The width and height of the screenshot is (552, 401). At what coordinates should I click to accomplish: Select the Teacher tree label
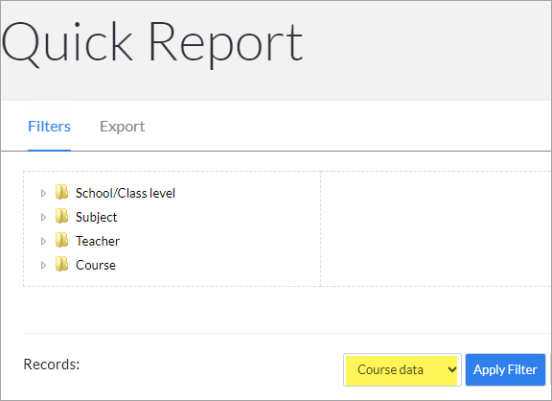coord(98,241)
